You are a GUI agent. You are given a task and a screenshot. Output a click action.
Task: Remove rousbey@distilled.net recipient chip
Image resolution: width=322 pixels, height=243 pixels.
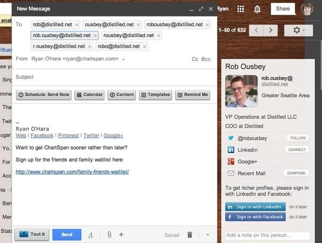point(158,36)
